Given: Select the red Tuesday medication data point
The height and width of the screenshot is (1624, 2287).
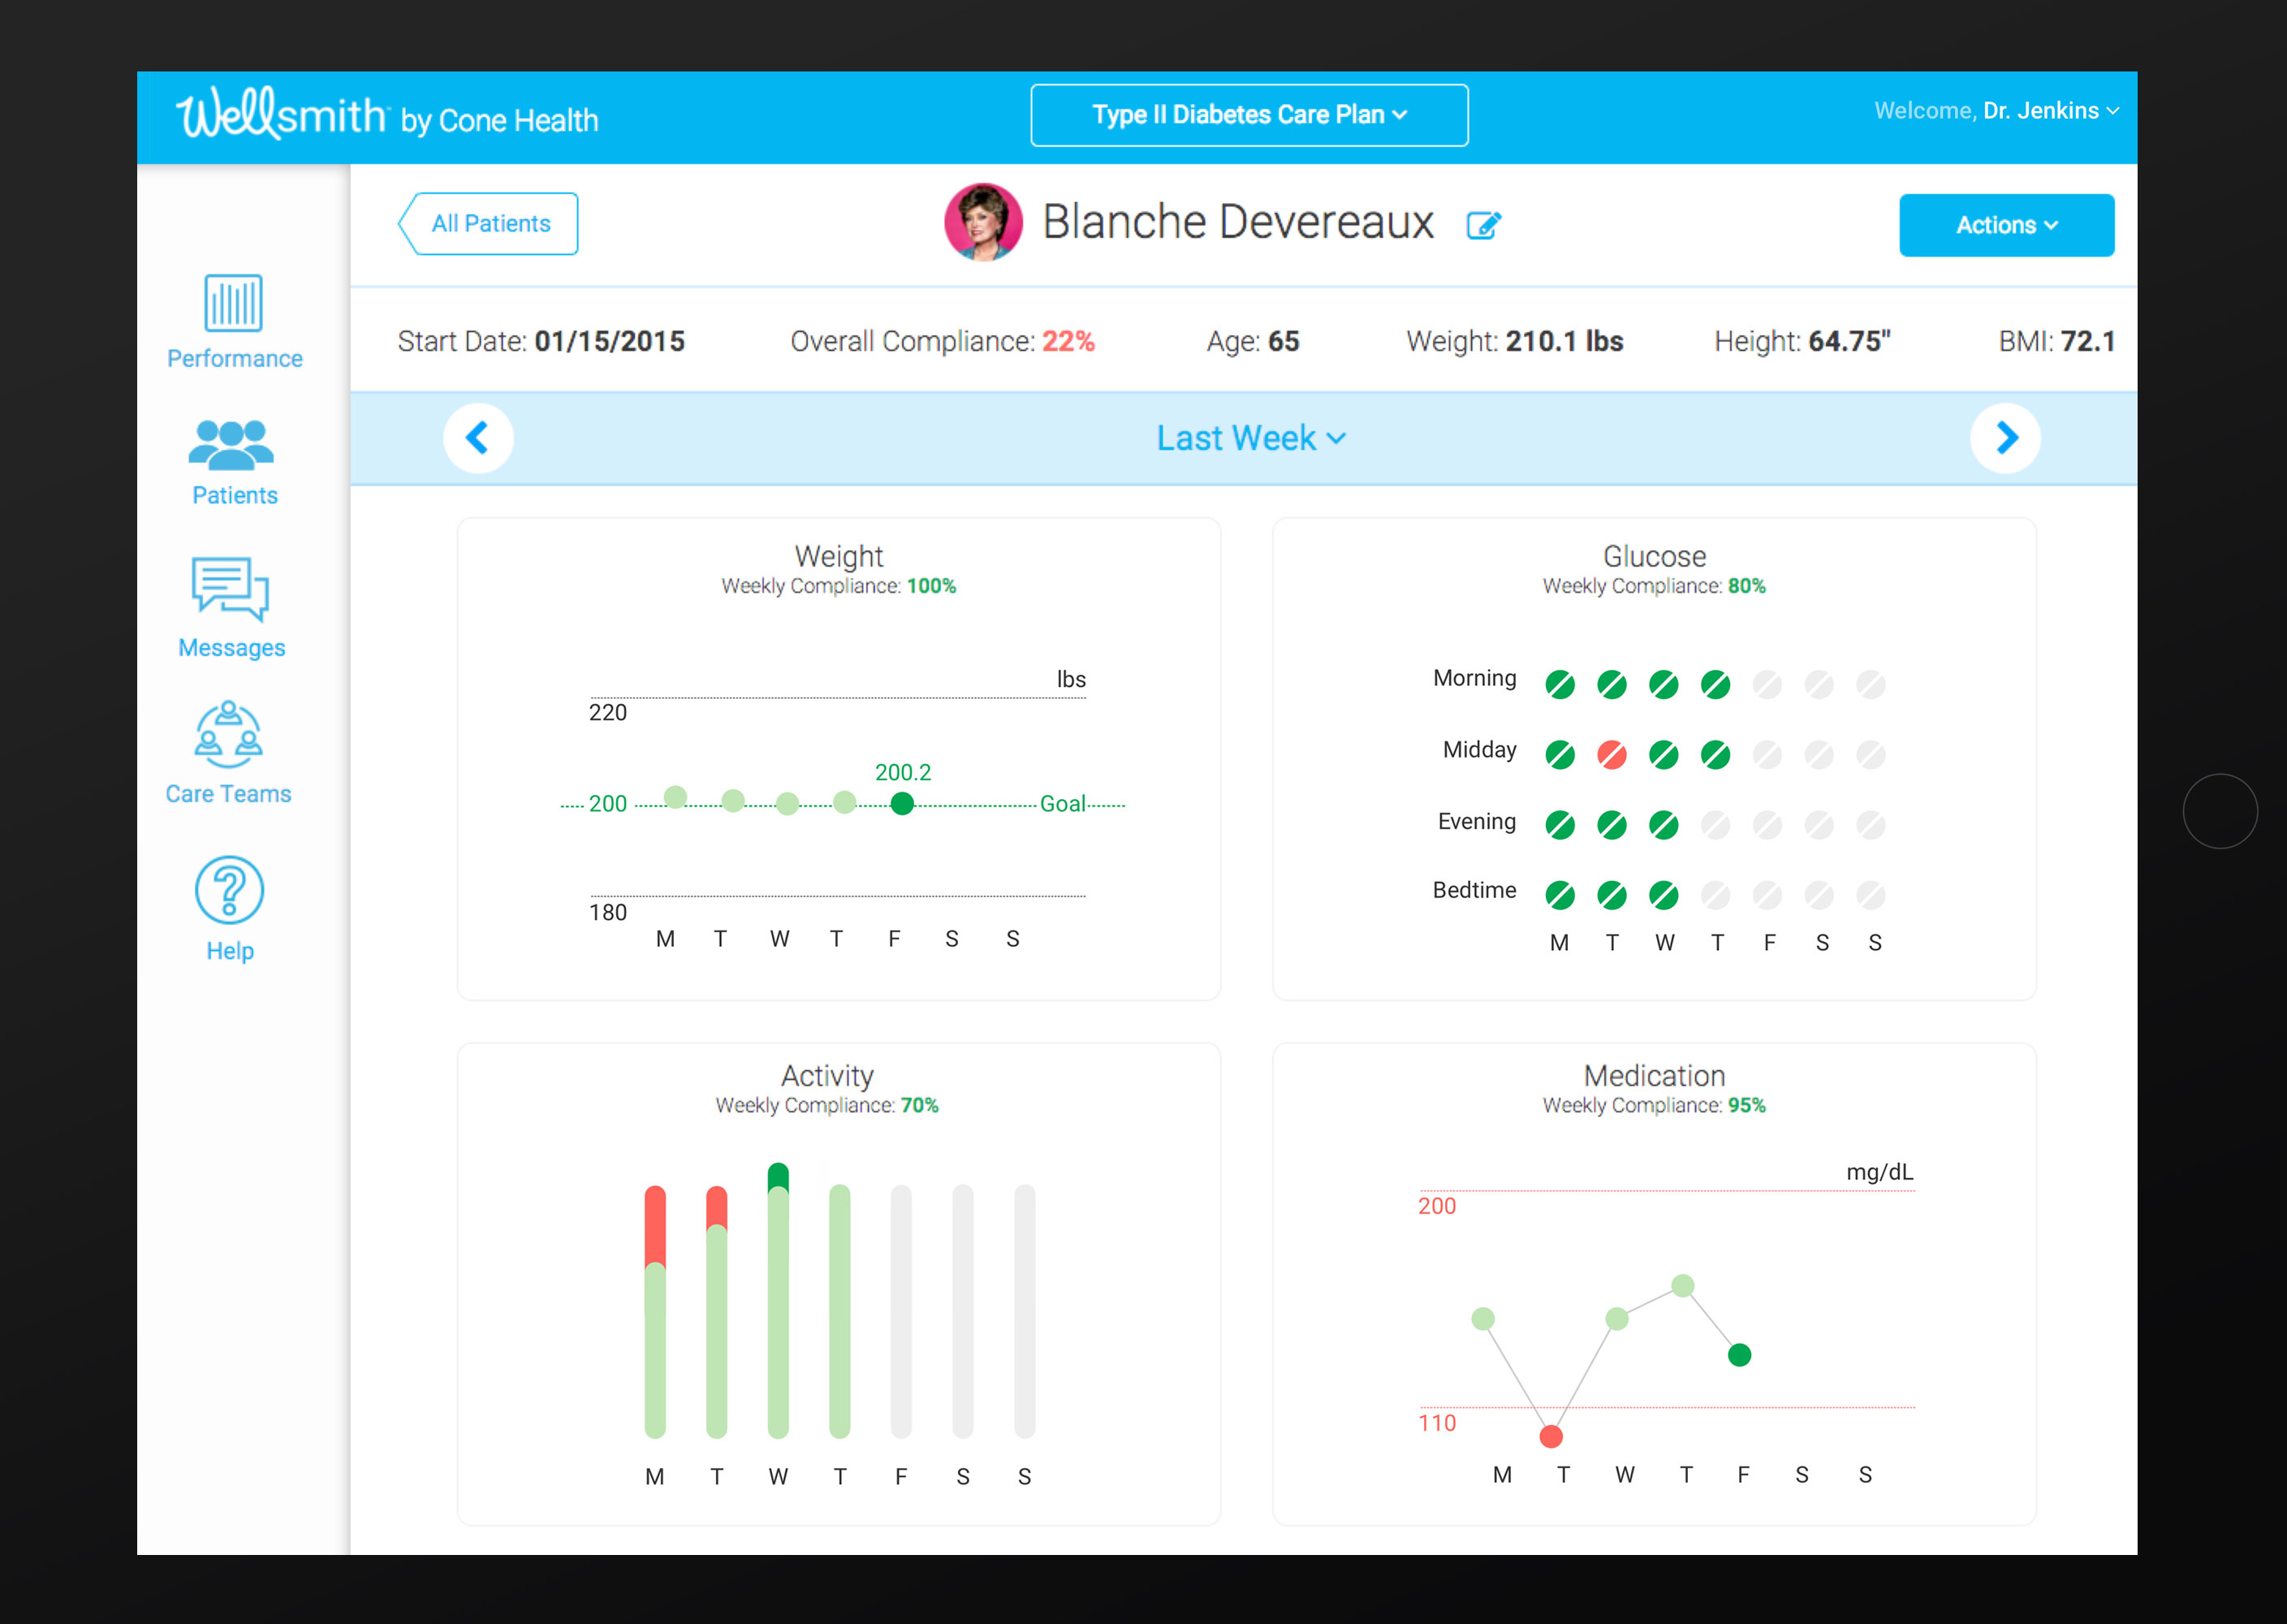Looking at the screenshot, I should click(x=1551, y=1437).
